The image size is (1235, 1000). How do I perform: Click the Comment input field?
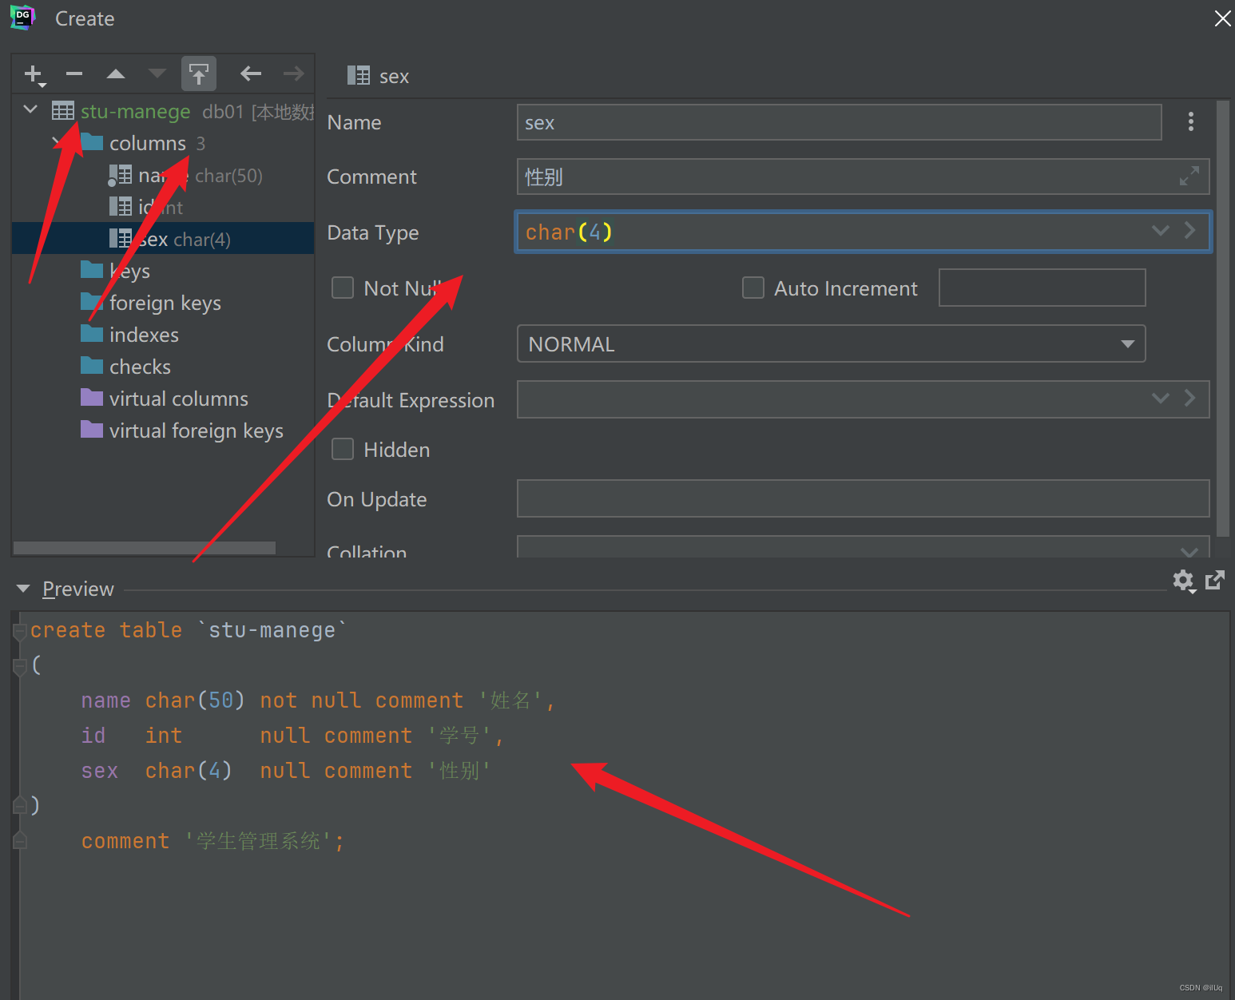(863, 177)
